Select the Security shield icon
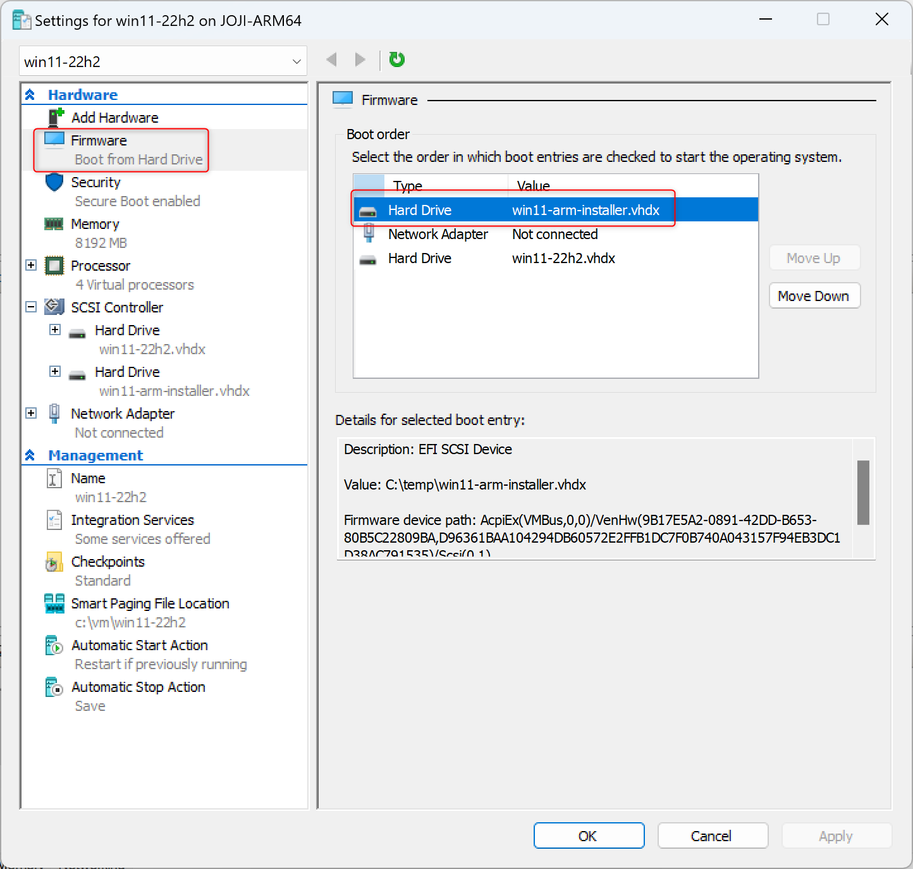This screenshot has width=913, height=869. point(54,182)
